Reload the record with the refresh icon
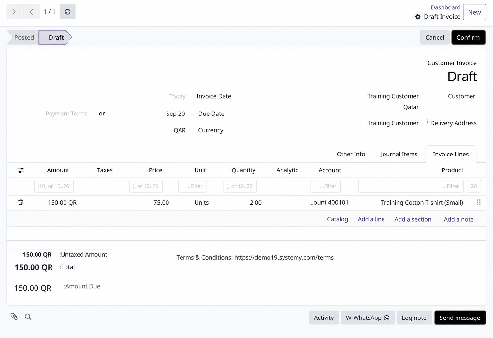The image size is (493, 338). 67,12
